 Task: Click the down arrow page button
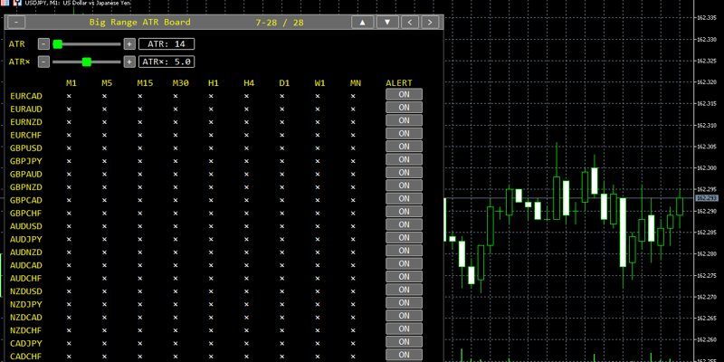pyautogui.click(x=387, y=22)
